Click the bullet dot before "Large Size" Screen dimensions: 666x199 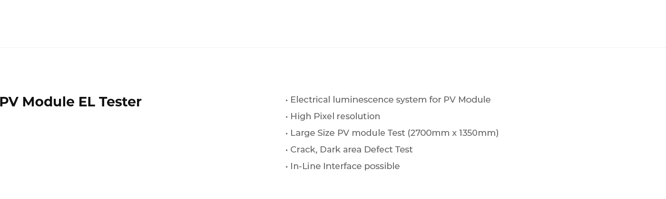[287, 133]
